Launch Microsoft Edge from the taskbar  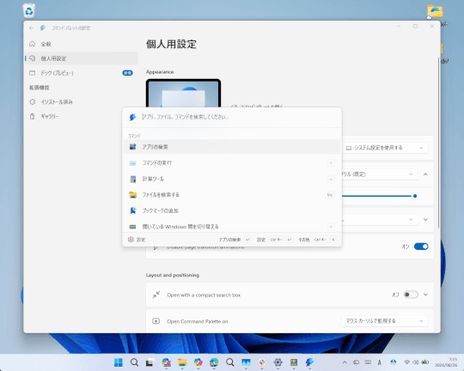pyautogui.click(x=214, y=362)
